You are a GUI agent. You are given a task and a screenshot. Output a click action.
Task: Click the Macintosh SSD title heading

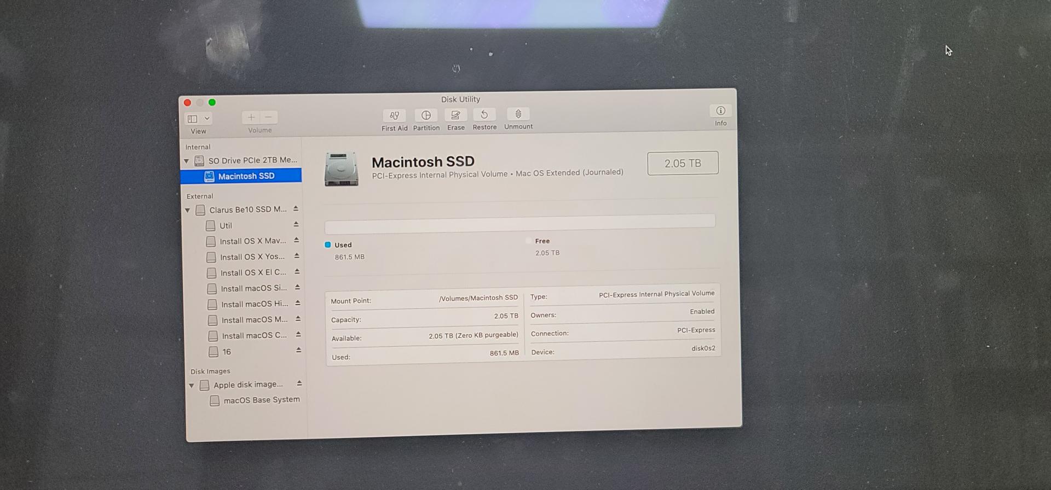[423, 162]
